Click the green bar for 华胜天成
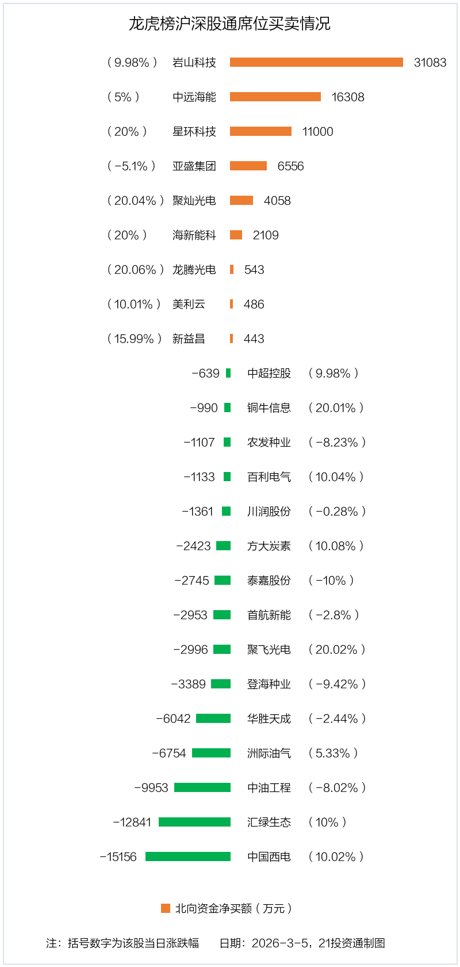The image size is (460, 967). tap(213, 718)
